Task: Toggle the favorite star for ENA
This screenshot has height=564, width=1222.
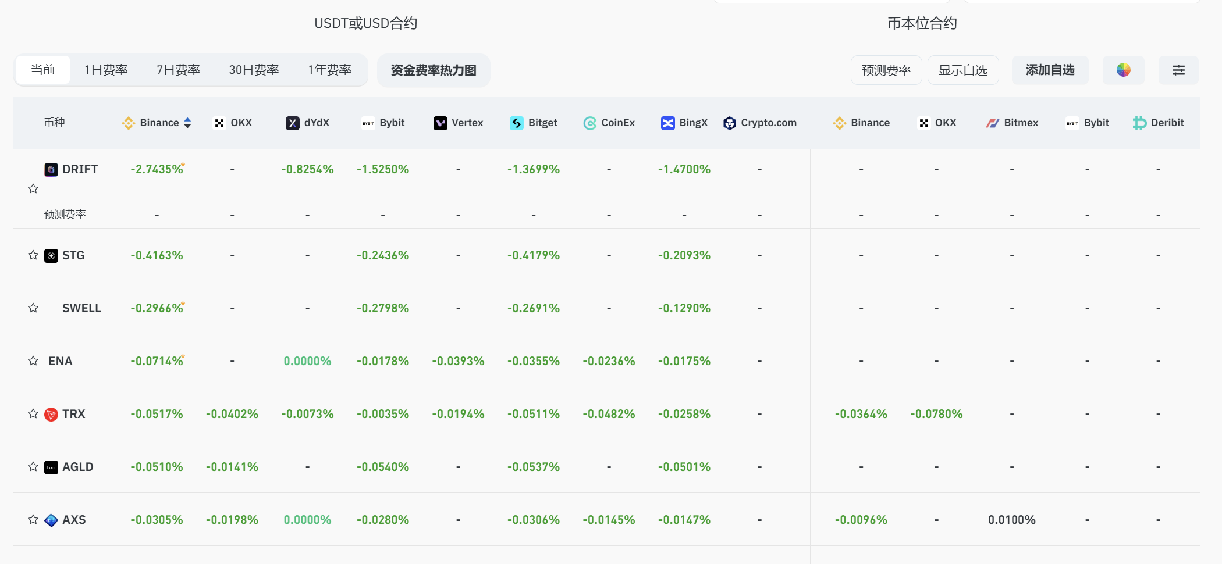Action: click(x=33, y=361)
